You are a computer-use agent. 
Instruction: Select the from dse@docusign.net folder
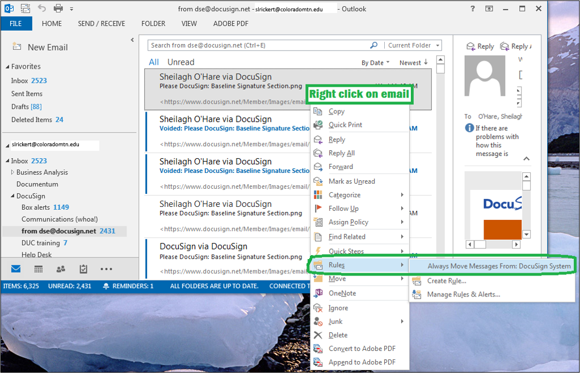pyautogui.click(x=65, y=231)
